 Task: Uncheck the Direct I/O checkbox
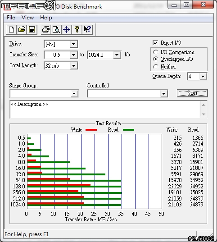pos(155,43)
